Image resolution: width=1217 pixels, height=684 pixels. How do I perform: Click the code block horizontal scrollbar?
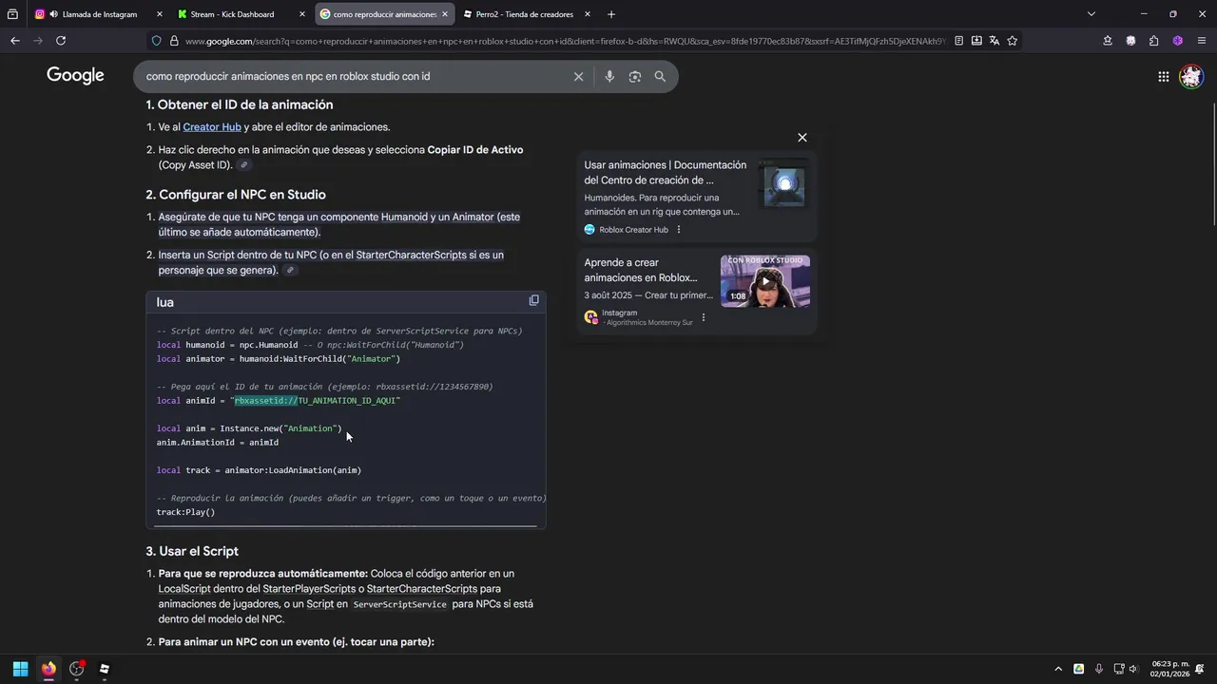[345, 525]
